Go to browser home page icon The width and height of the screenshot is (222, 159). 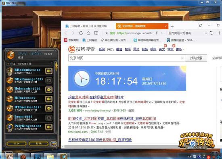88,33
